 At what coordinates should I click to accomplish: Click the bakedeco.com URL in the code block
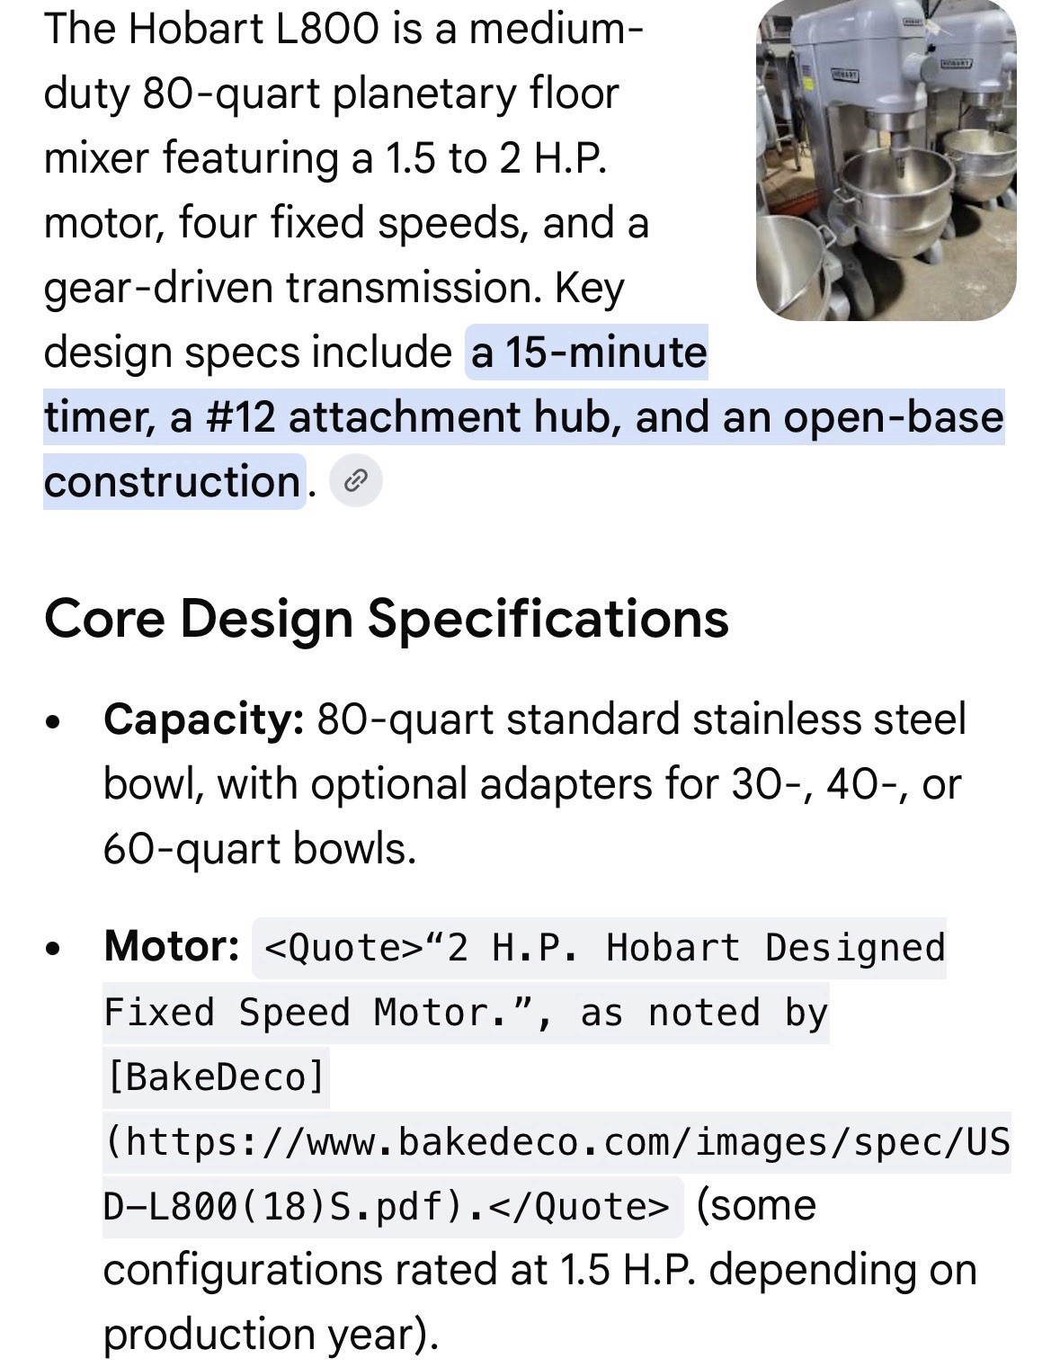557,1174
